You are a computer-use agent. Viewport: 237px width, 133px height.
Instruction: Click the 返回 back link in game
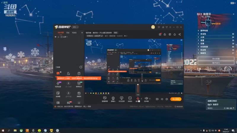click(4, 3)
